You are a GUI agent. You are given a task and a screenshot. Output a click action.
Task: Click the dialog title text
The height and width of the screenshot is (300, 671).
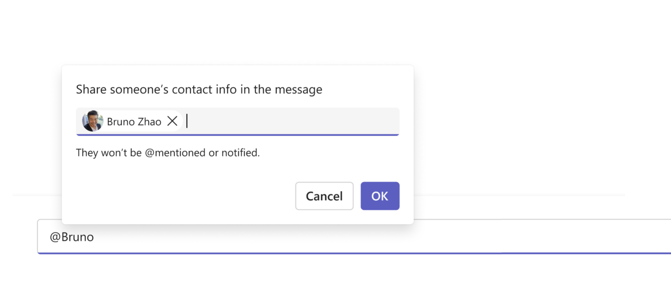point(199,89)
